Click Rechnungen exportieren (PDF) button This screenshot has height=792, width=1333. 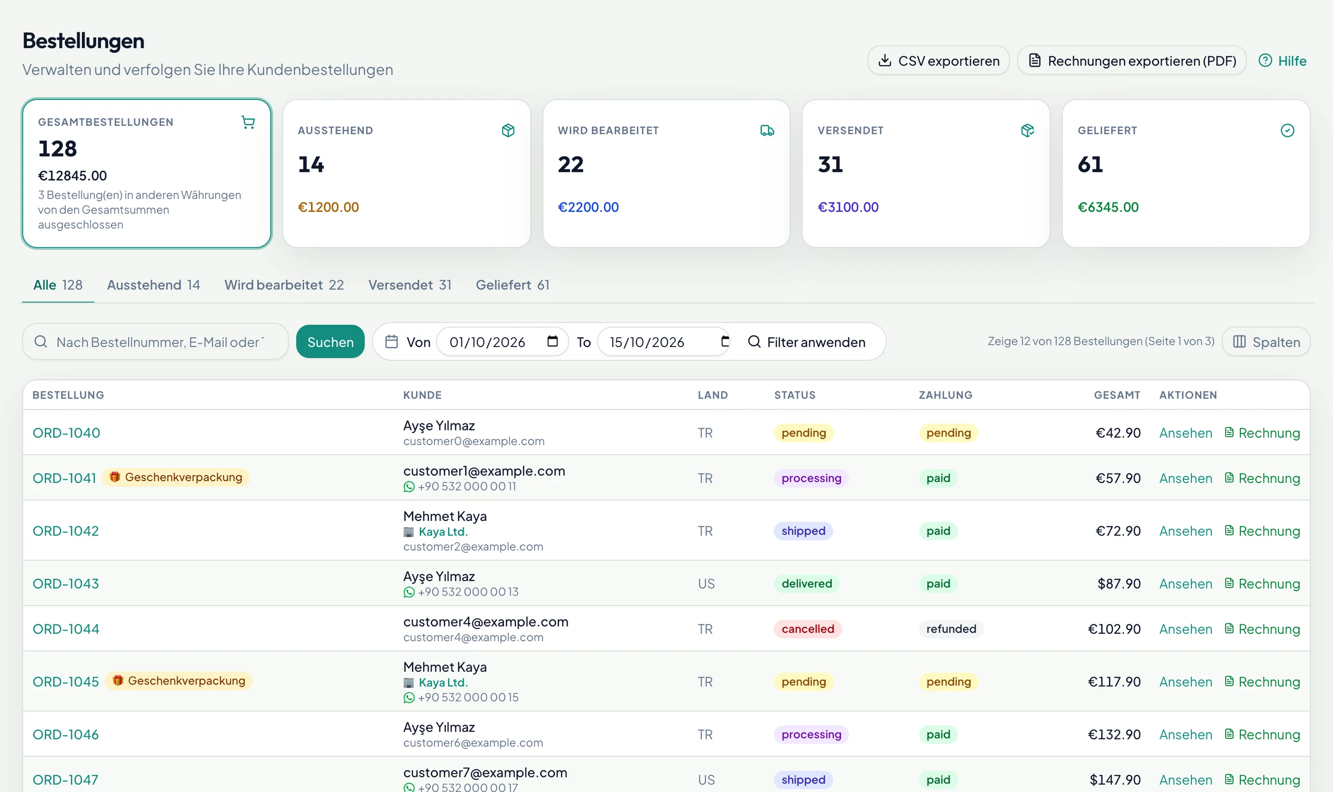click(x=1131, y=61)
